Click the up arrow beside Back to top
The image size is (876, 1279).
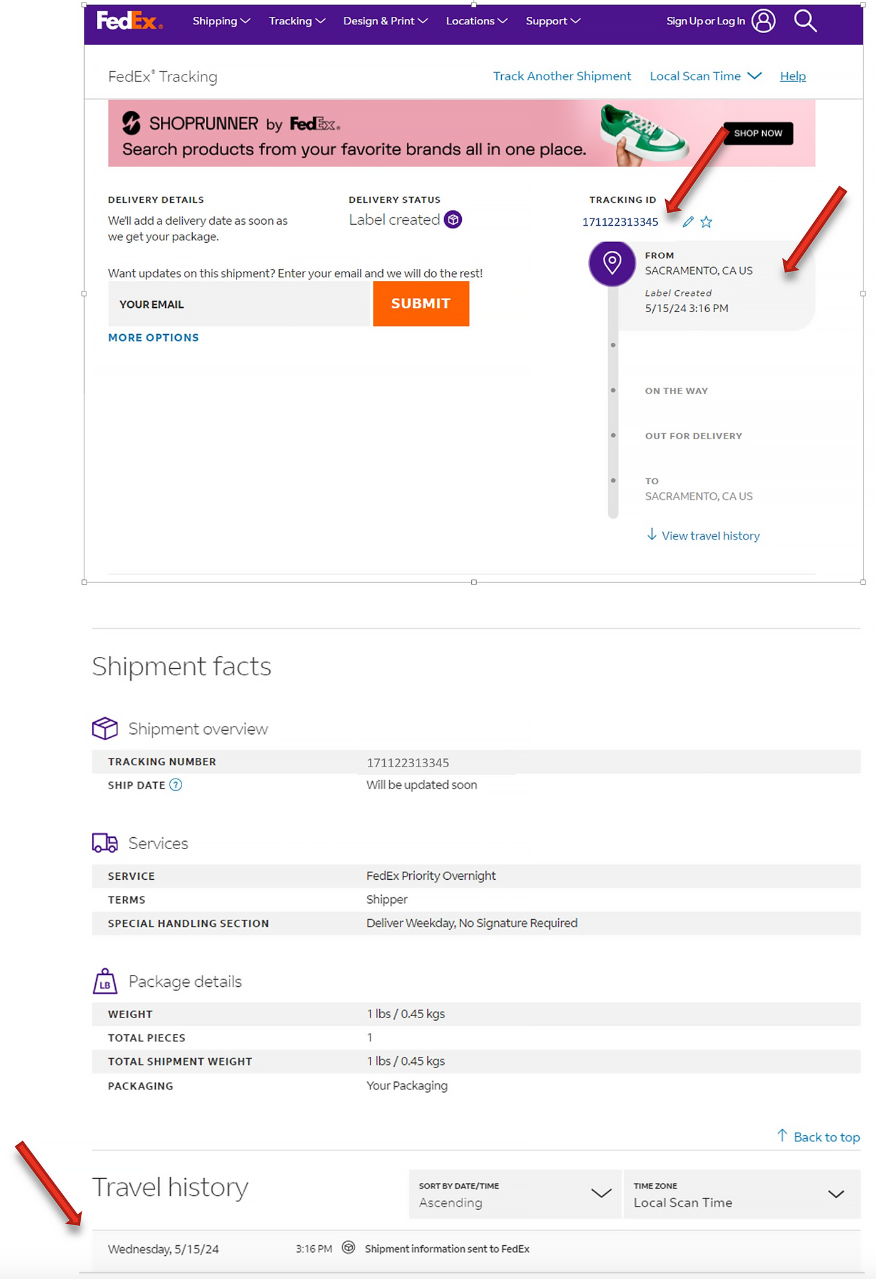click(782, 1135)
